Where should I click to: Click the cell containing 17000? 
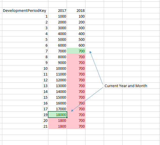point(58,109)
